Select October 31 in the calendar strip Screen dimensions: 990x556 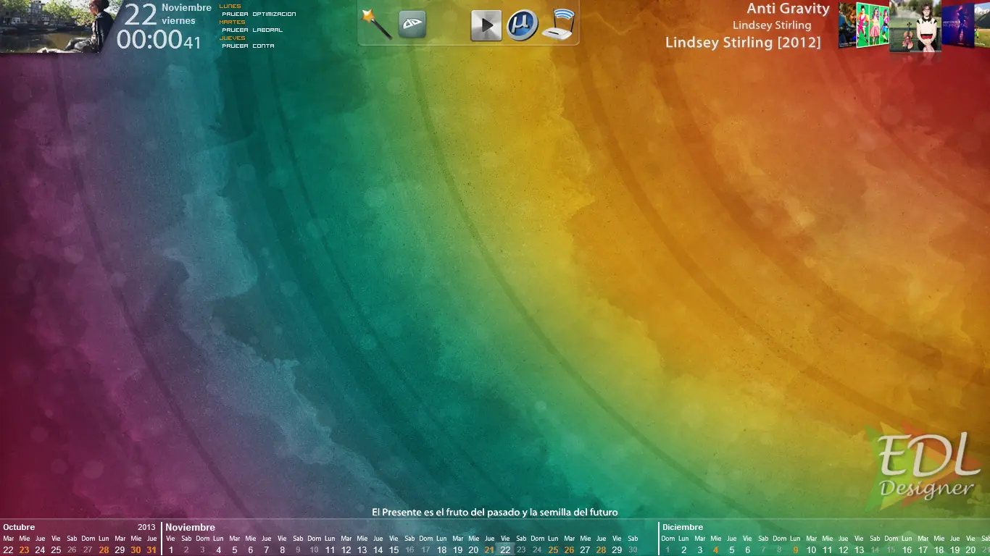click(x=151, y=550)
